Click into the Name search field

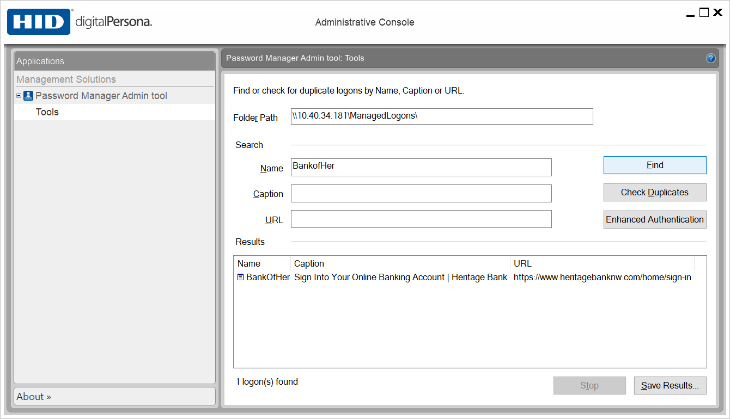pos(421,167)
